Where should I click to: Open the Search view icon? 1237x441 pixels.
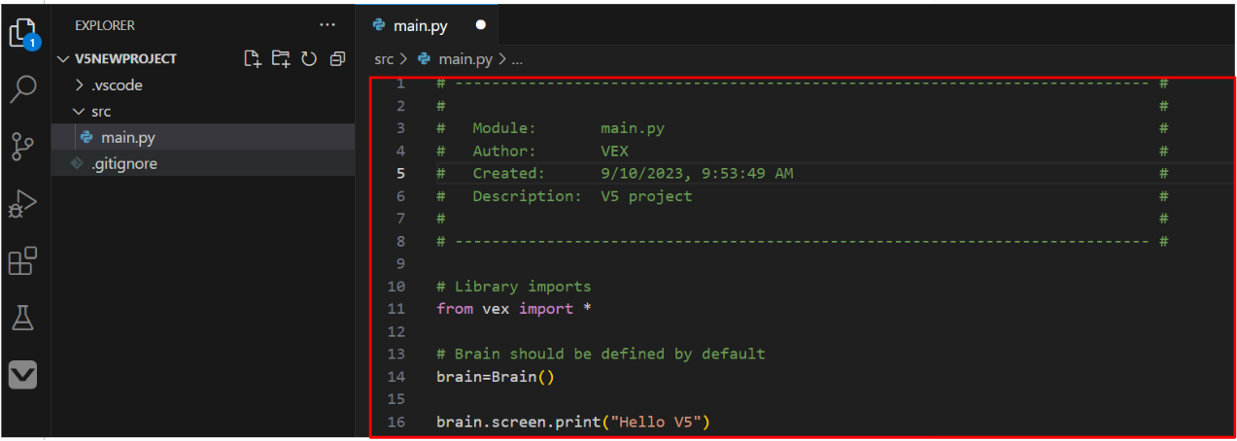[x=22, y=89]
